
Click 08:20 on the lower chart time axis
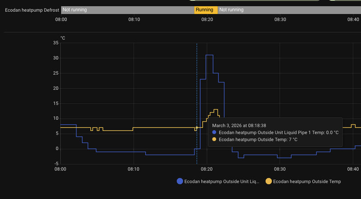[x=207, y=169]
